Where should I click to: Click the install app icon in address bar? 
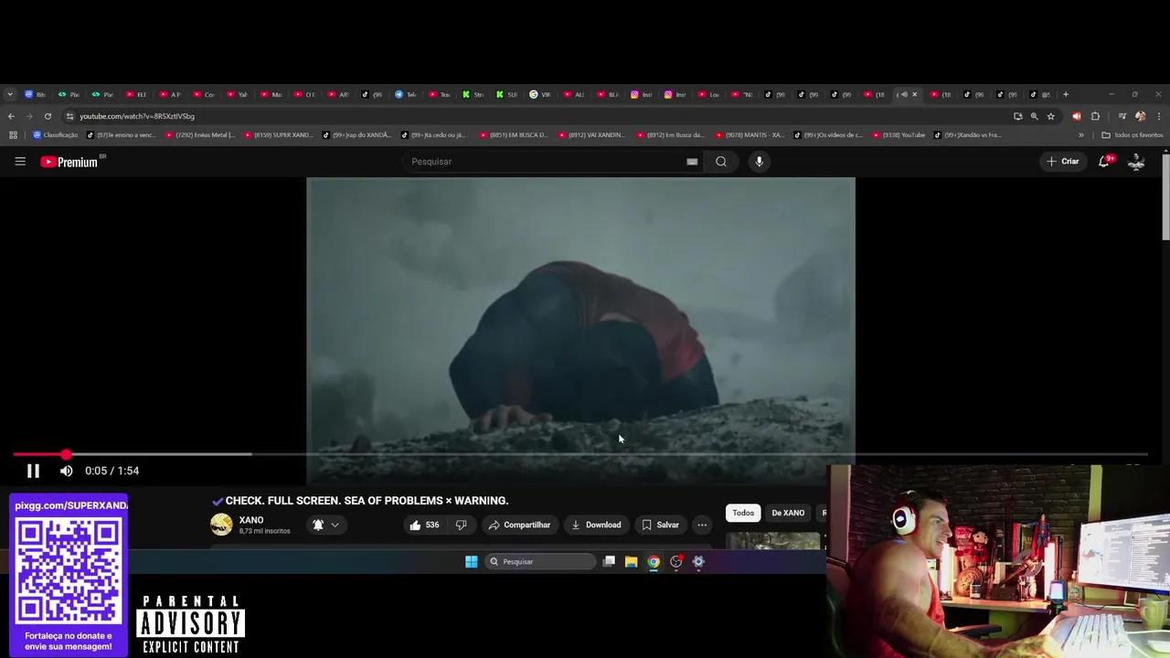[1017, 116]
